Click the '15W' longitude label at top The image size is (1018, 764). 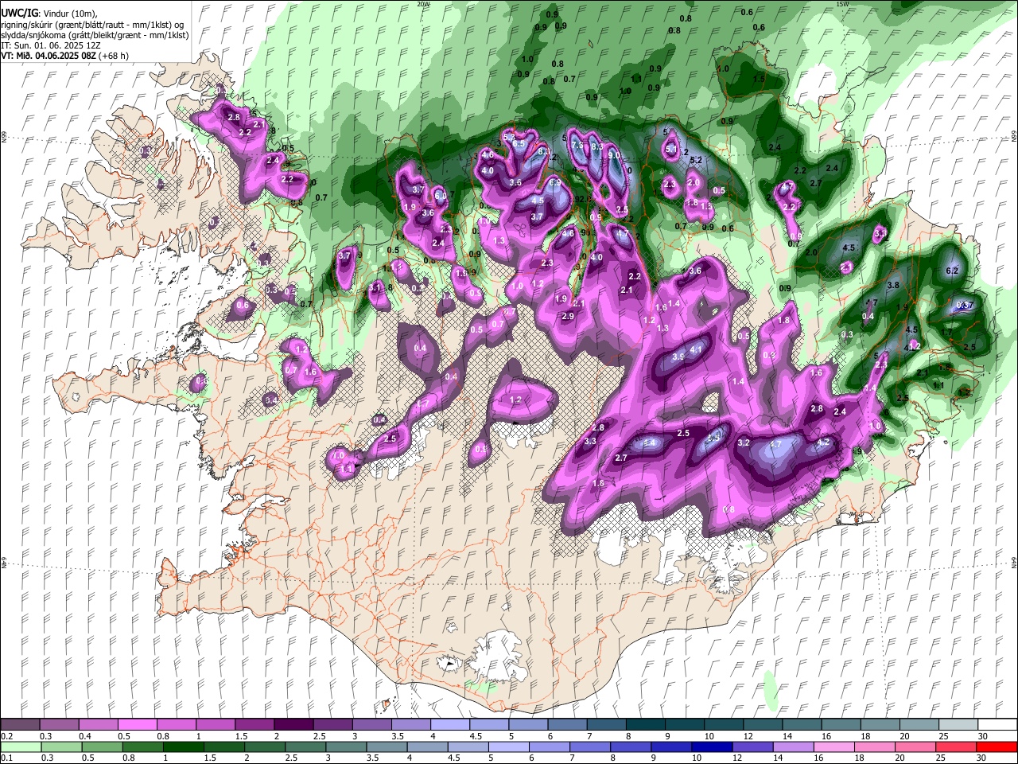click(x=842, y=3)
